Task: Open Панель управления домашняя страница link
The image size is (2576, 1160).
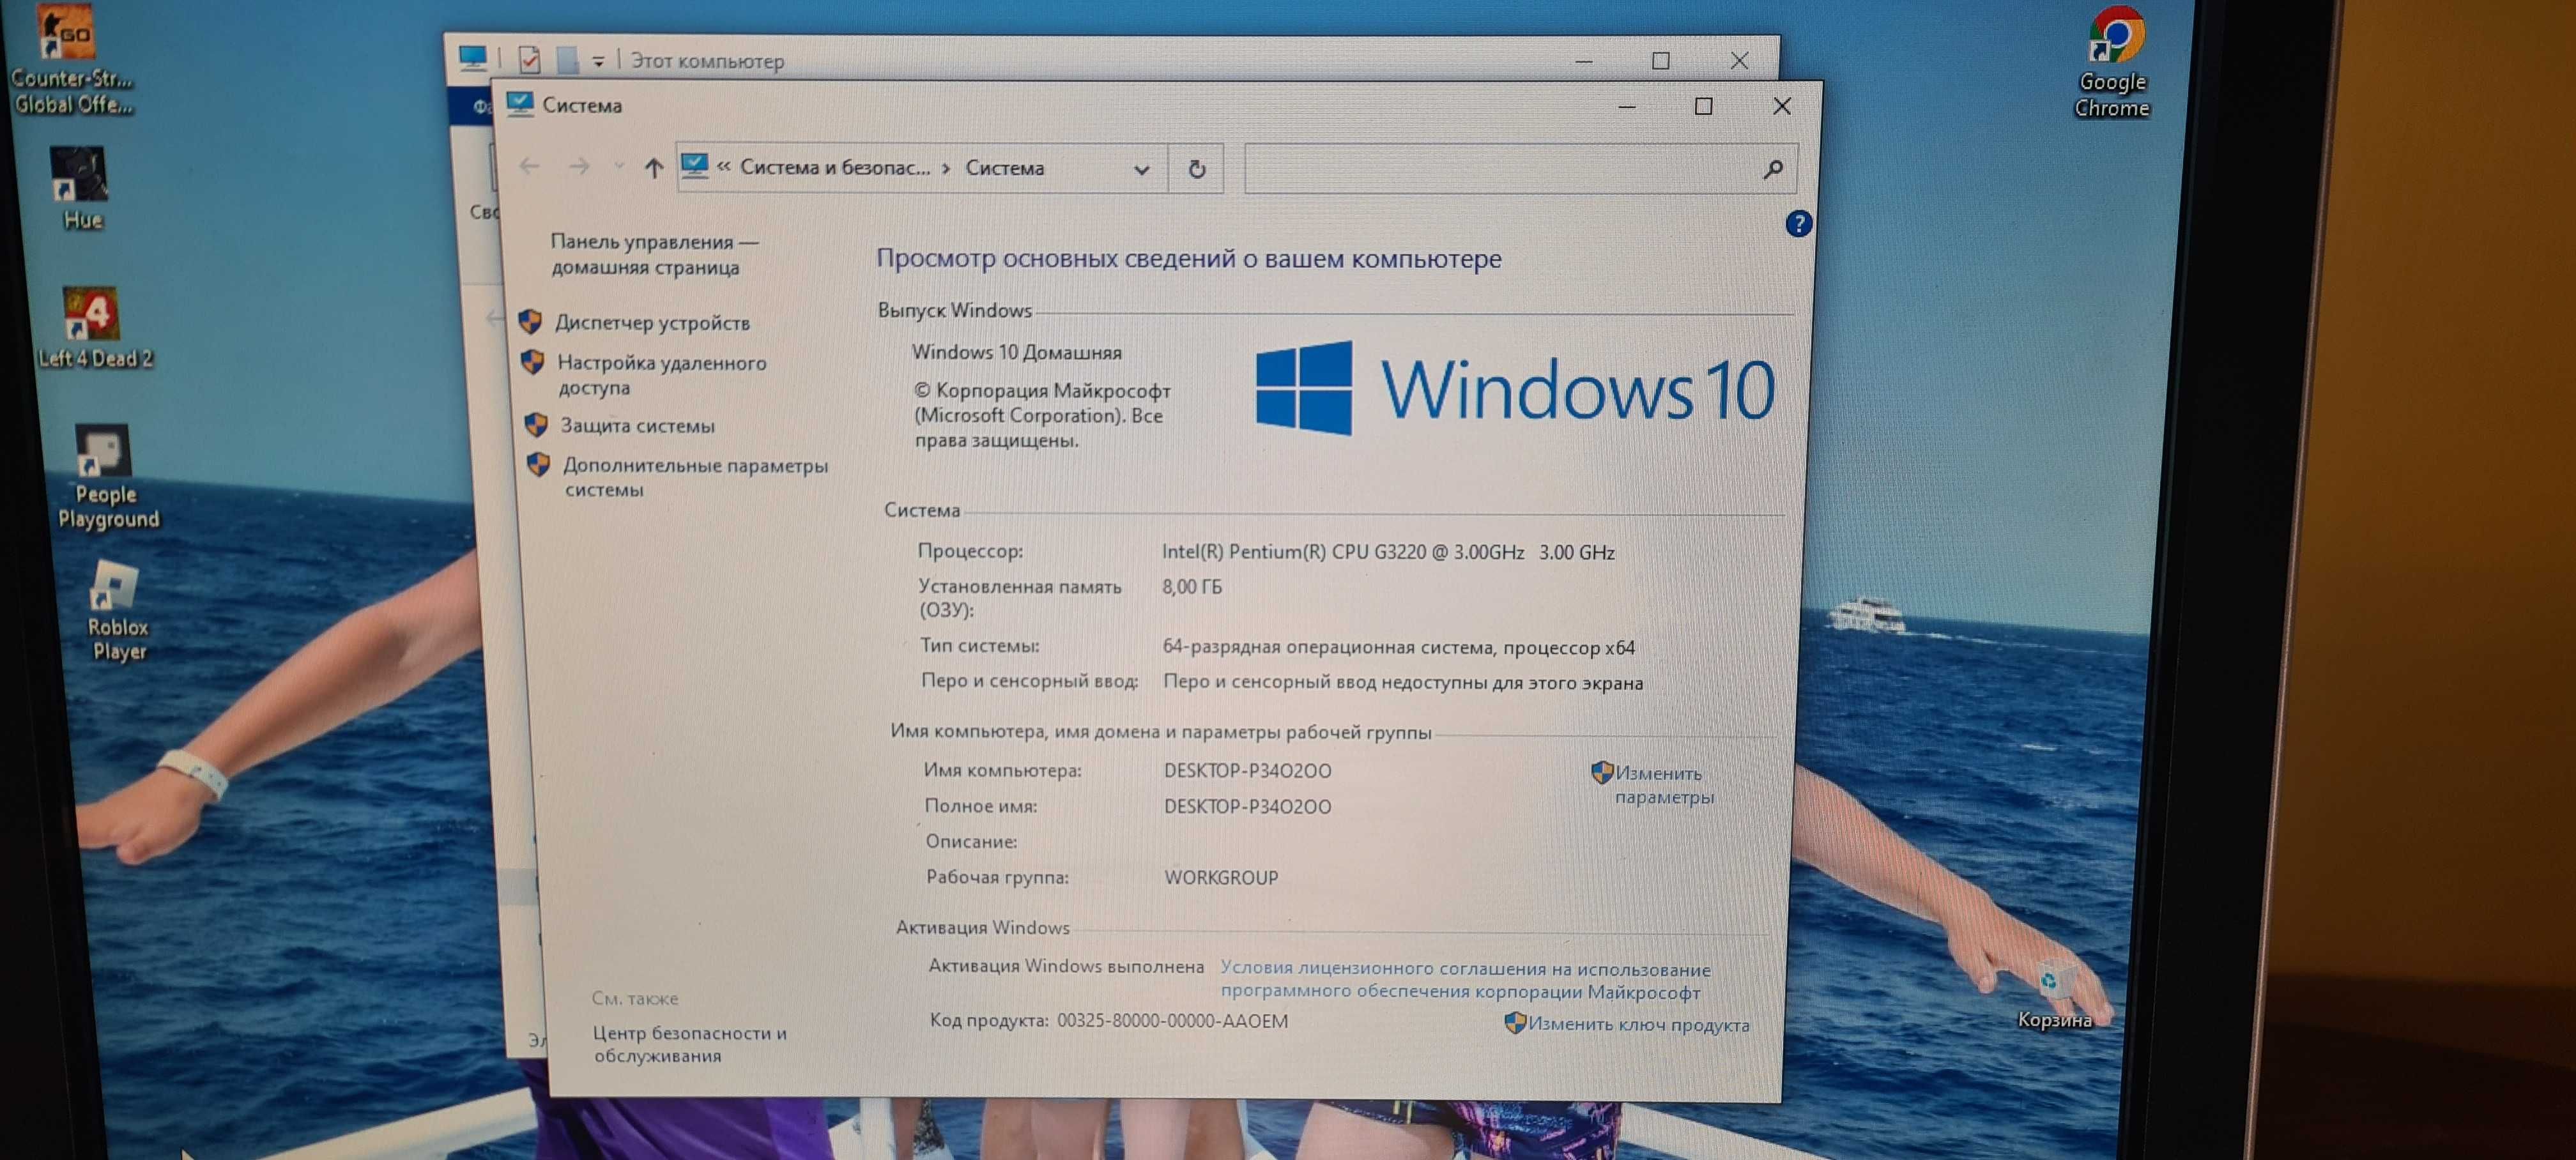Action: [x=654, y=254]
